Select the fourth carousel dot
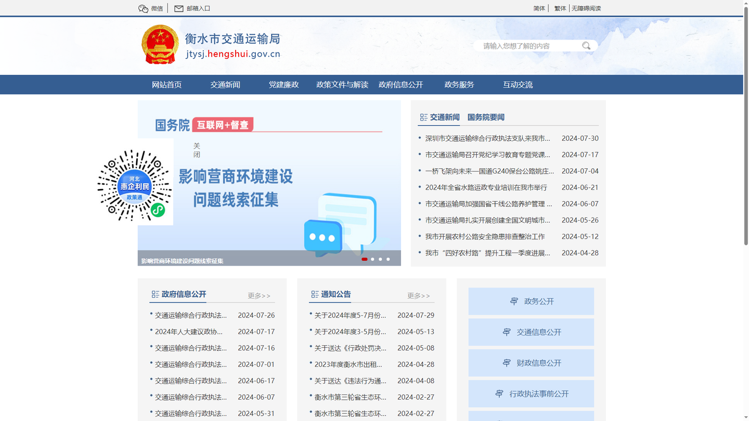The height and width of the screenshot is (421, 749). (x=388, y=259)
